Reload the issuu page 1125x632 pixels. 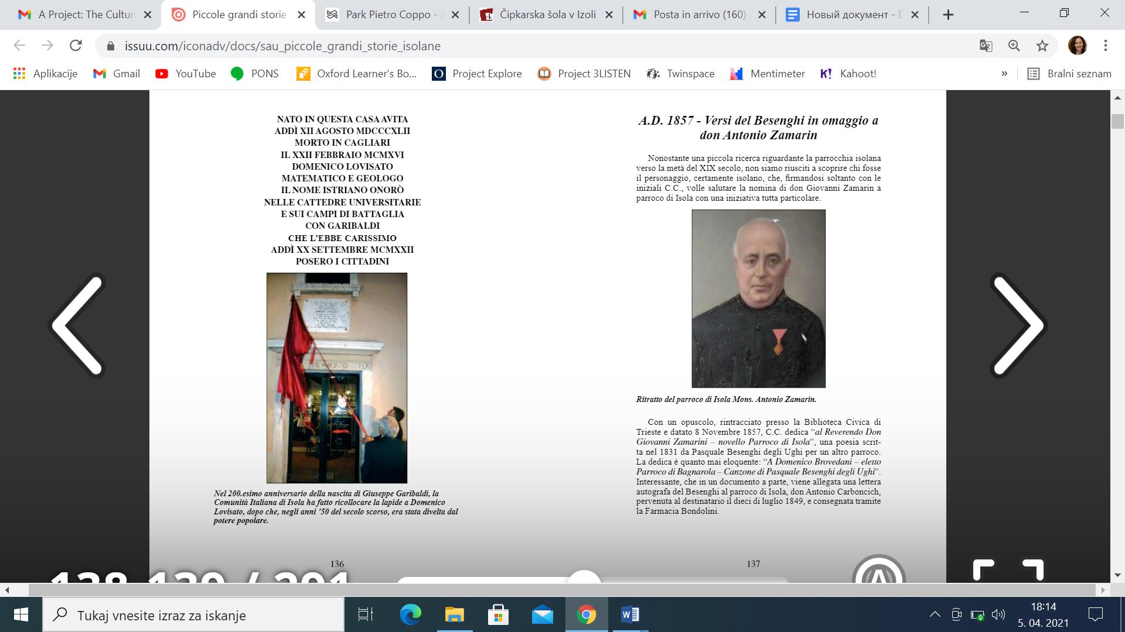coord(76,46)
